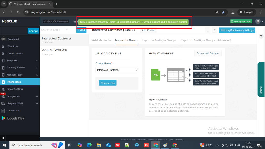Expand the Integration menu
The height and width of the screenshot is (149, 265).
[x=20, y=96]
